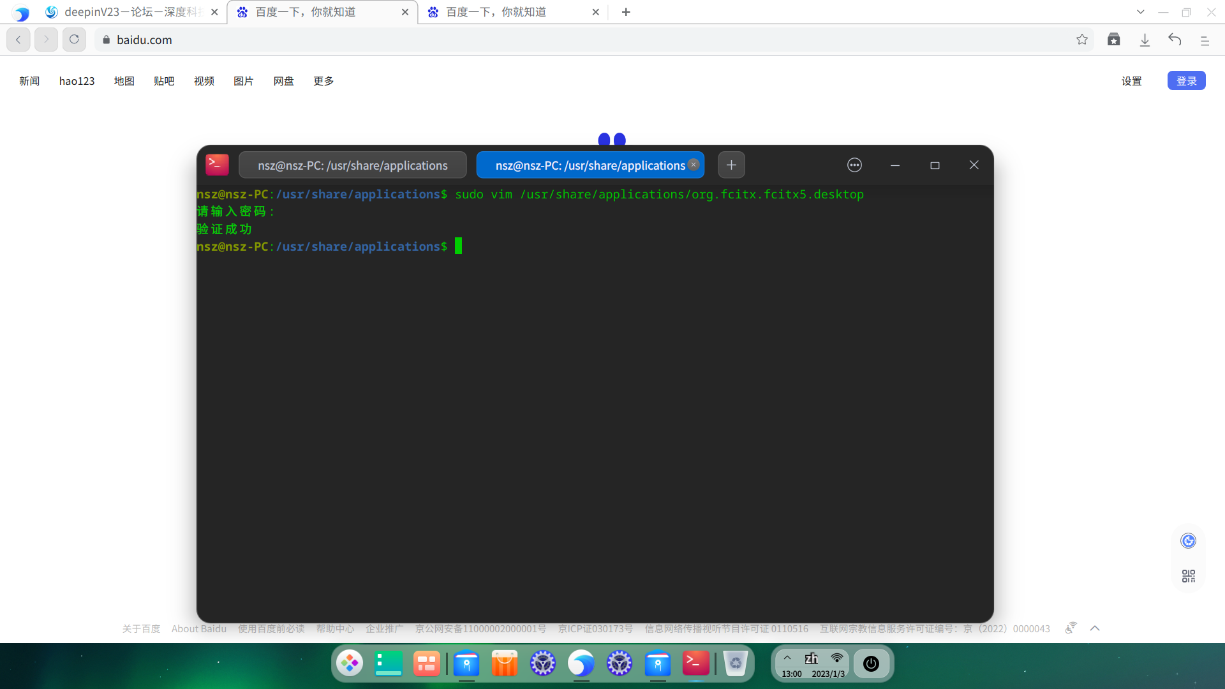Screen dimensions: 1225x689
Task: Open the terminal's more options menu
Action: tap(854, 165)
